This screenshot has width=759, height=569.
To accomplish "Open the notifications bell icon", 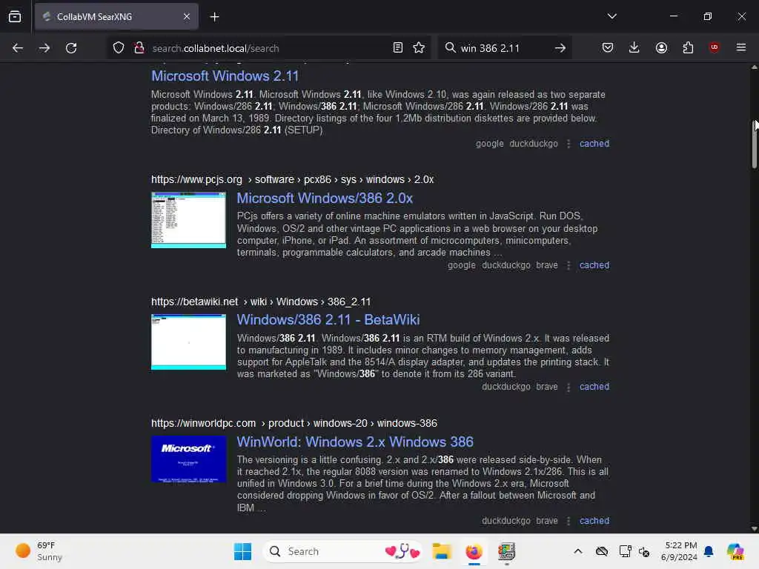I will click(x=709, y=551).
